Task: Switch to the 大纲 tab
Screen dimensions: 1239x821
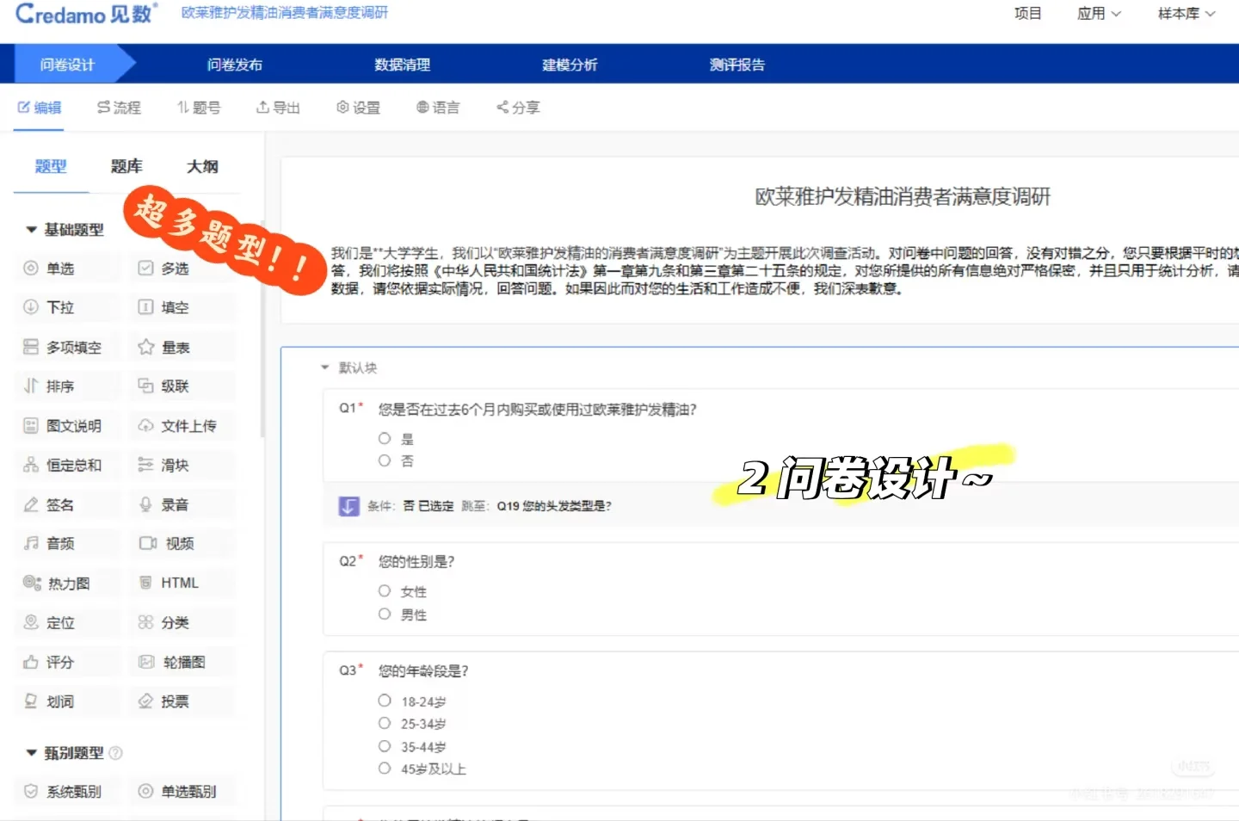Action: [x=202, y=166]
